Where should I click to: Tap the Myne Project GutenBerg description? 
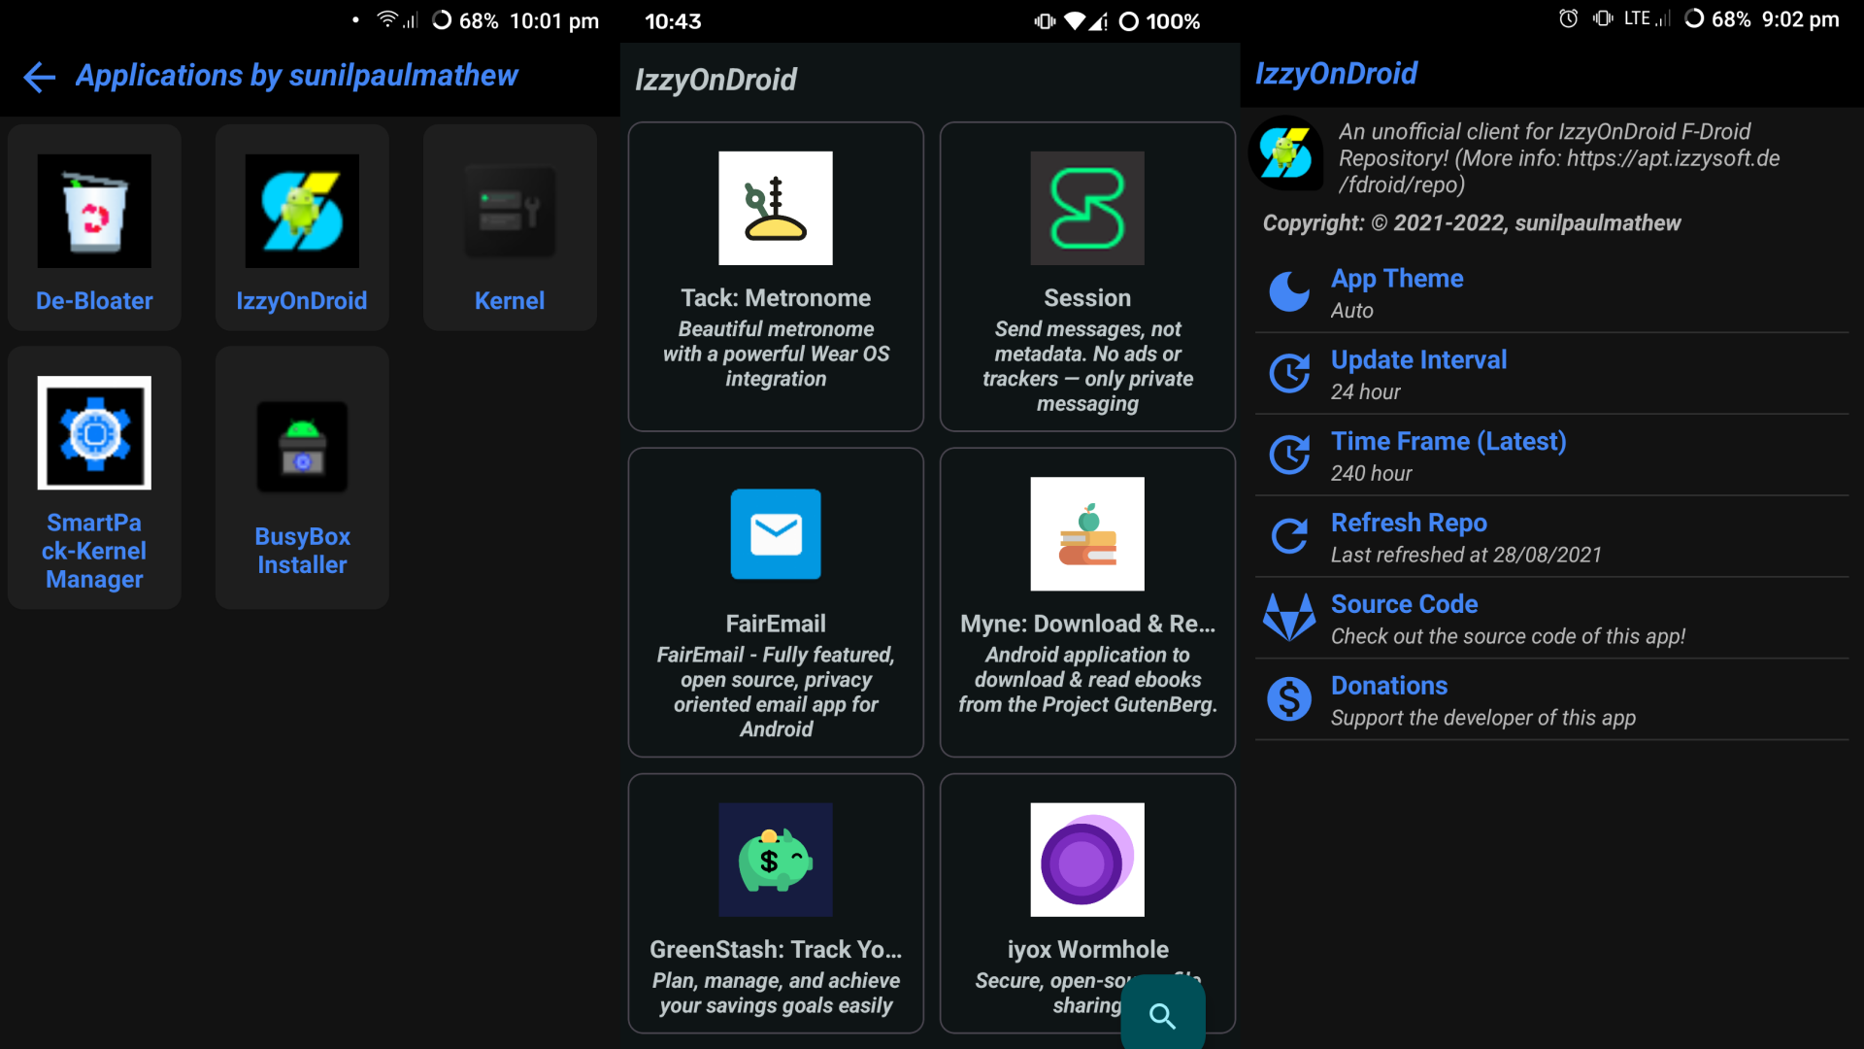tap(1087, 680)
